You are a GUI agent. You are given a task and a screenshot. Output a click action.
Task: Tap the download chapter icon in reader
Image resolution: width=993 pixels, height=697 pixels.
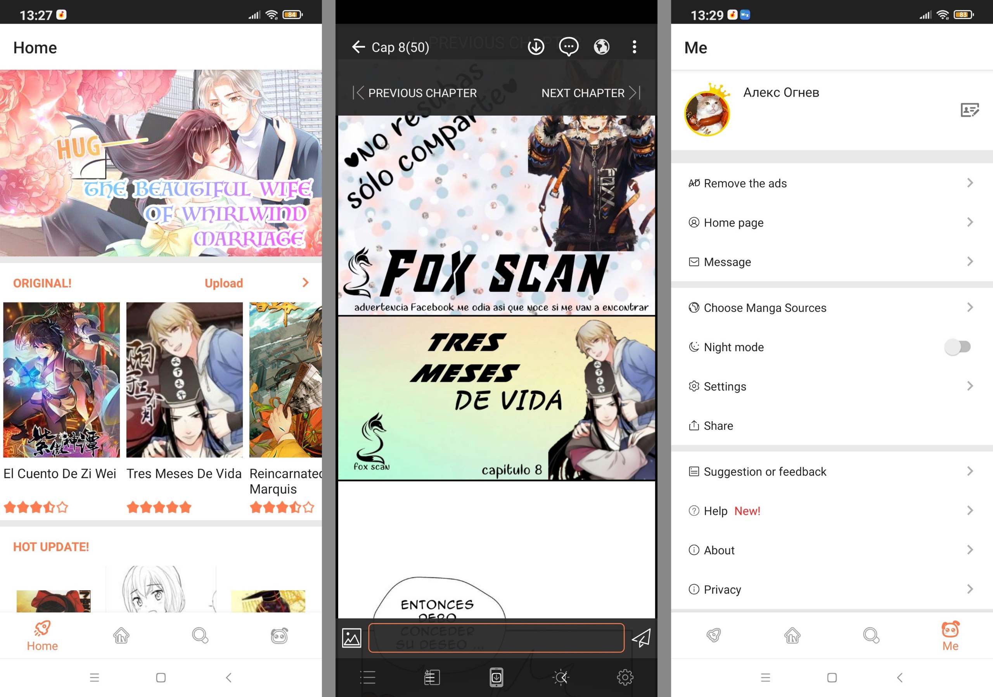536,47
